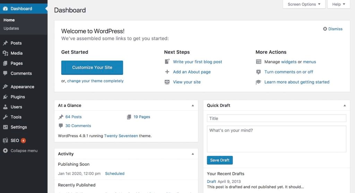Screen dimensions: 355x193
Task: Click the Customize Your Site button
Action: (x=92, y=68)
